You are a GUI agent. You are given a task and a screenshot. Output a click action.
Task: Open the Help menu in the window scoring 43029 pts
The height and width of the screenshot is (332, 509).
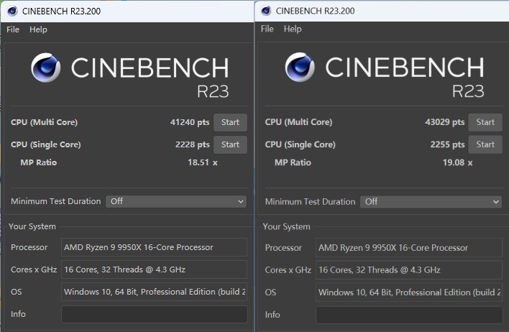click(x=293, y=29)
